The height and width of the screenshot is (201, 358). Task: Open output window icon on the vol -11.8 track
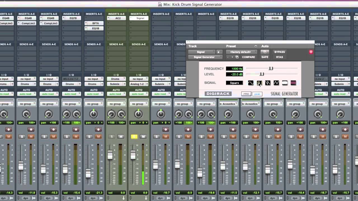click(34, 84)
